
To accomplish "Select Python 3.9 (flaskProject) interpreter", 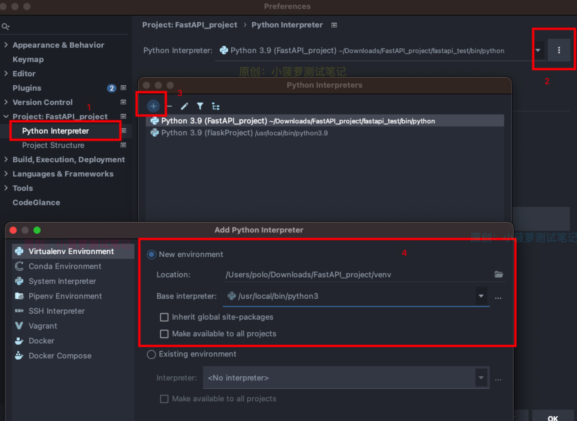I will pyautogui.click(x=325, y=133).
